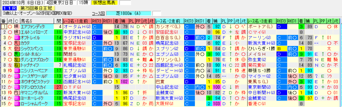The height and width of the screenshot is (107, 342).
Task: Select horse name シックスペンス
Action: pyautogui.click(x=37, y=48)
